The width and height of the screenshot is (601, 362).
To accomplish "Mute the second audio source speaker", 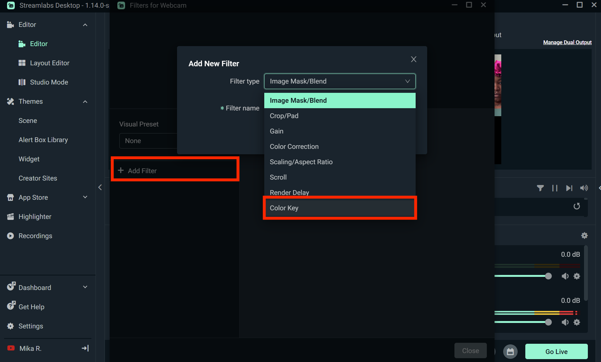I will (x=565, y=322).
